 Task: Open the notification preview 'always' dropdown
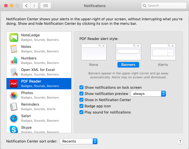pos(148,94)
